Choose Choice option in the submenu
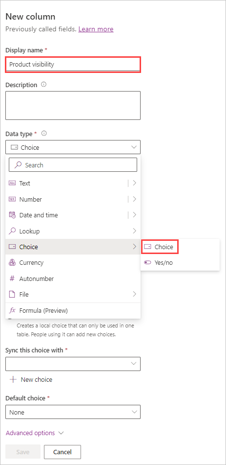Image resolution: width=226 pixels, height=465 pixels. coord(160,247)
